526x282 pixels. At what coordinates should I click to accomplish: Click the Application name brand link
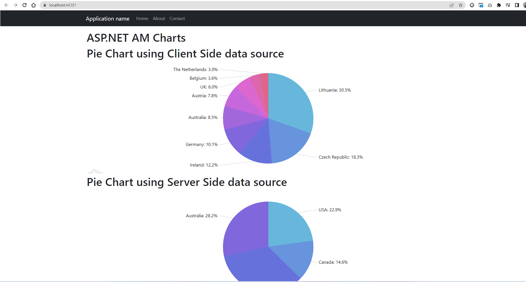(x=108, y=19)
